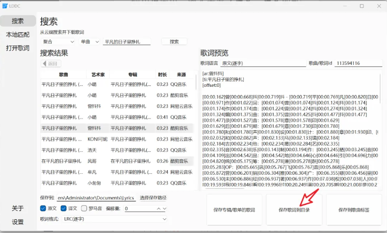This screenshot has width=387, height=233.
Task: Click 保存到歌曲标签 button
Action: coord(354,210)
